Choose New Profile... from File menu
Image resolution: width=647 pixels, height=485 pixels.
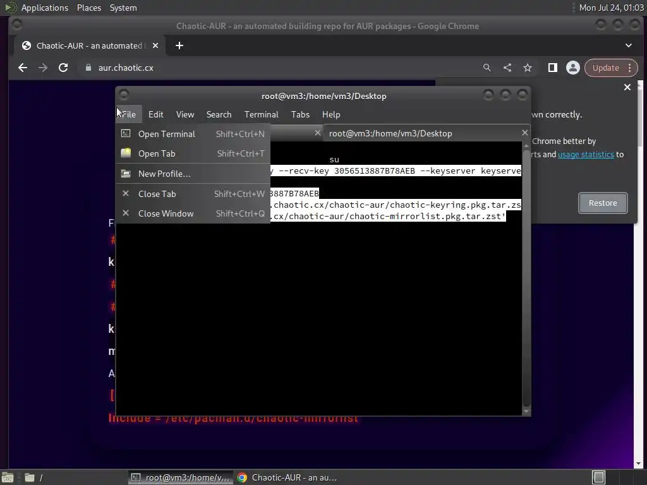[193, 174]
